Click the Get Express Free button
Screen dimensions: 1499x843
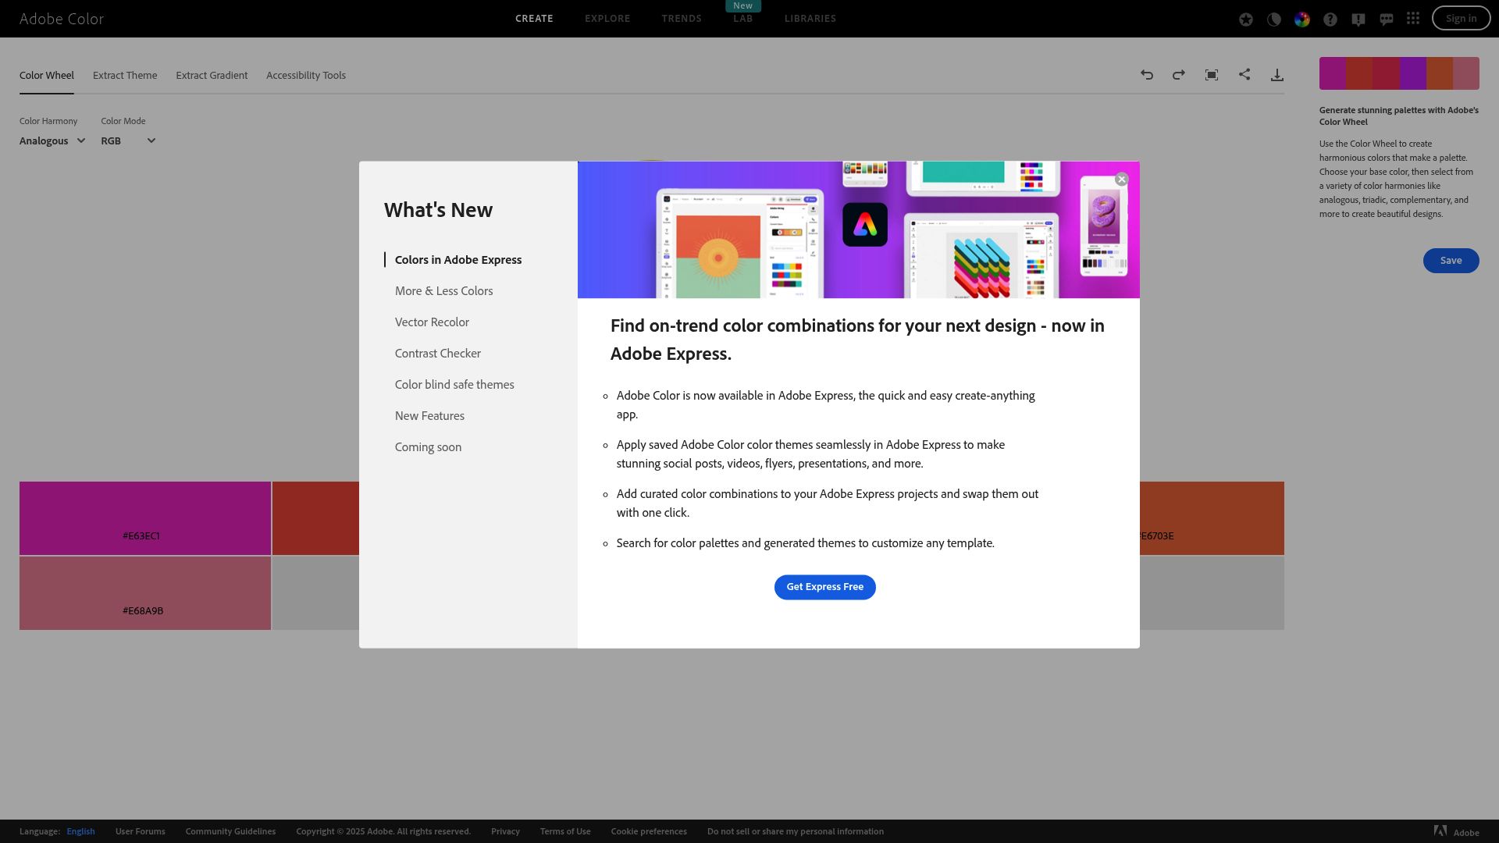pos(824,586)
